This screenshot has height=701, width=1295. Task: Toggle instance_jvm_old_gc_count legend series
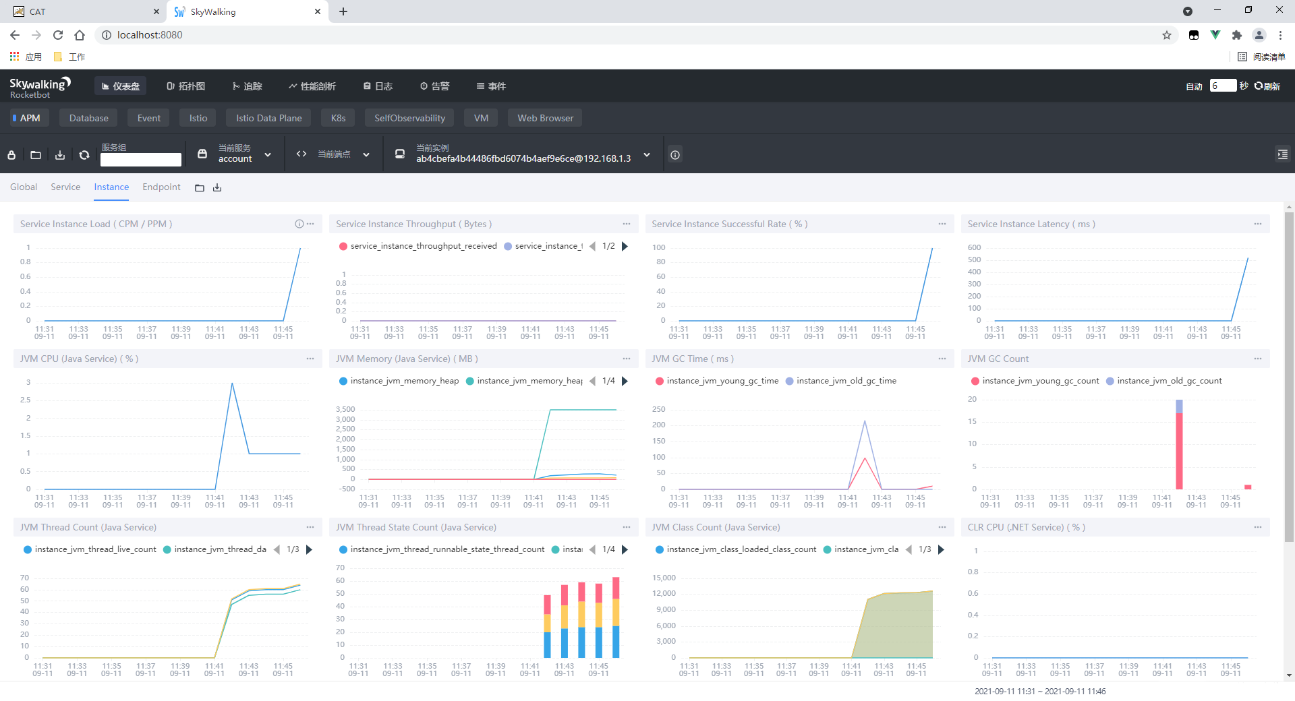click(x=1164, y=381)
